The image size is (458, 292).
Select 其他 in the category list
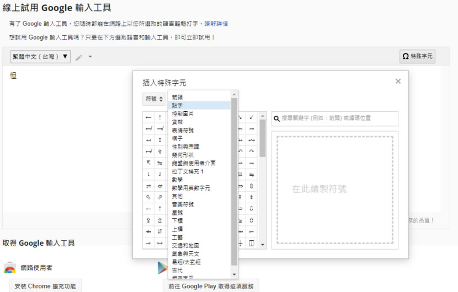(x=199, y=196)
